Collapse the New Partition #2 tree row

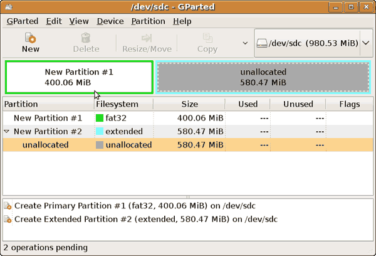click(x=7, y=131)
